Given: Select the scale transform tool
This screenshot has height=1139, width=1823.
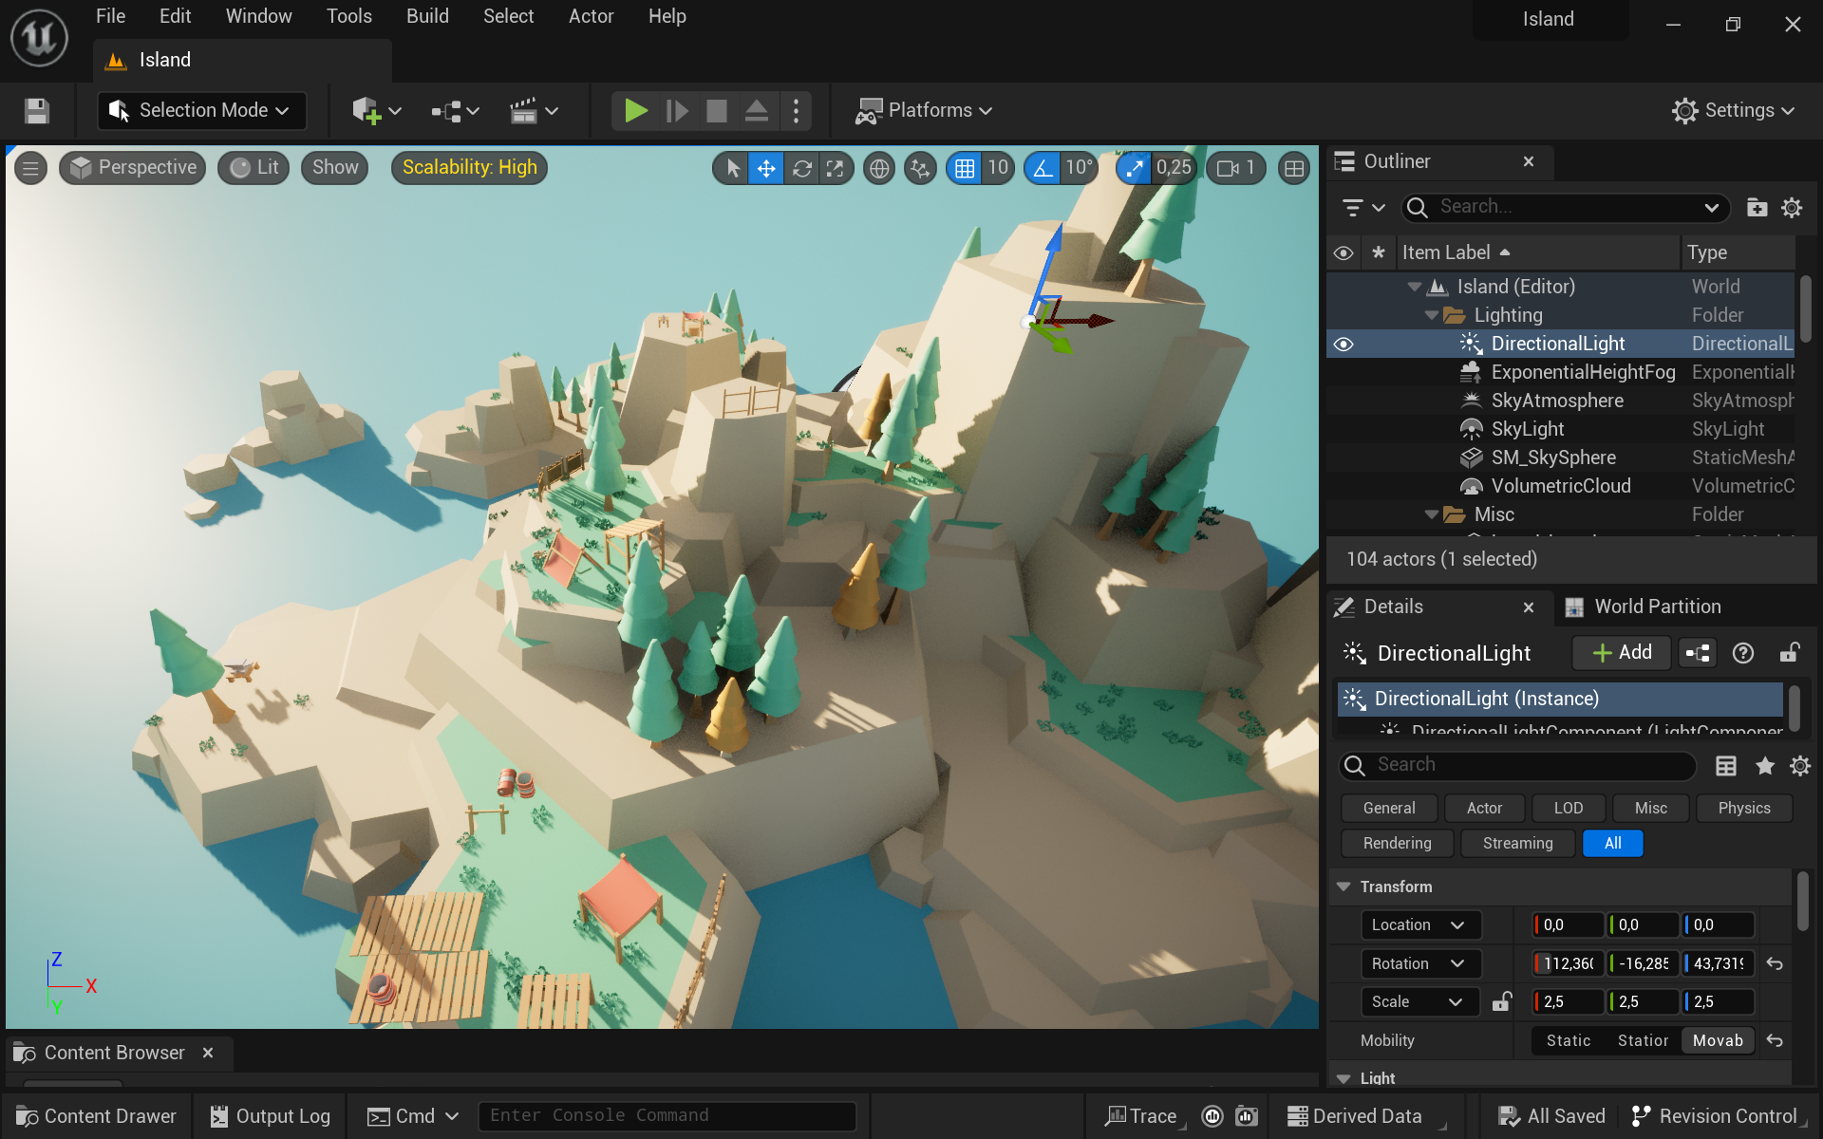Looking at the screenshot, I should coord(835,169).
